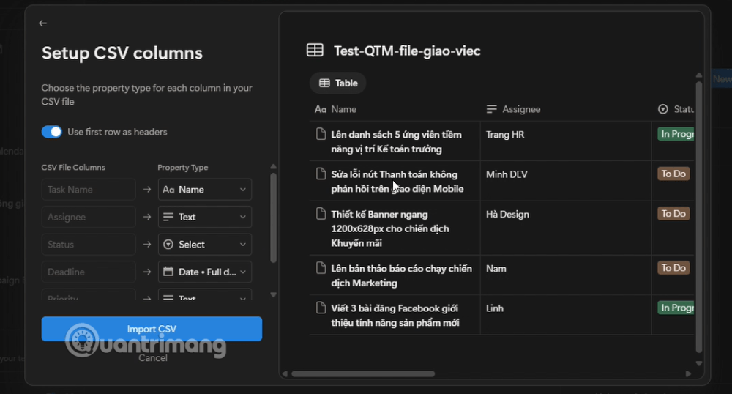
Task: Open the Date property type dropdown for Deadline
Action: pyautogui.click(x=205, y=272)
